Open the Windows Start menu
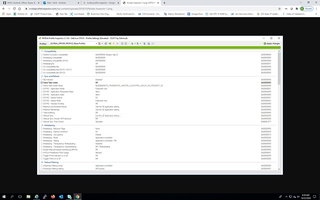The image size is (320, 200). click(4, 197)
